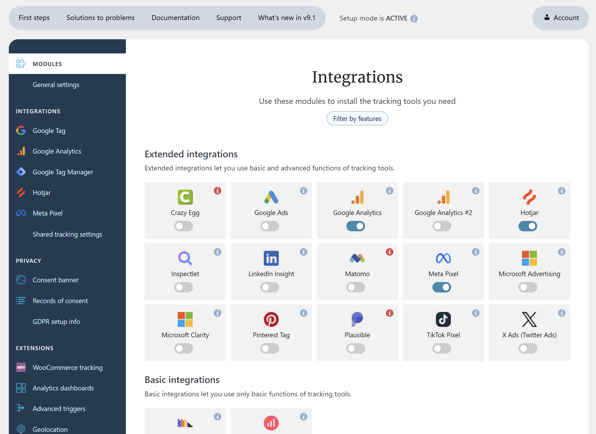Turn on X Ads (Twitter Ads) toggle

(528, 349)
